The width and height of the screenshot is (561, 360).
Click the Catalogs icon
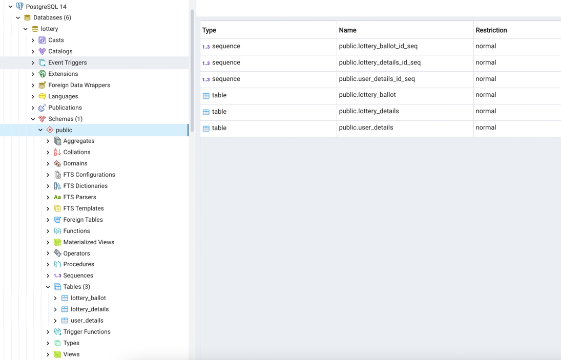coord(42,52)
